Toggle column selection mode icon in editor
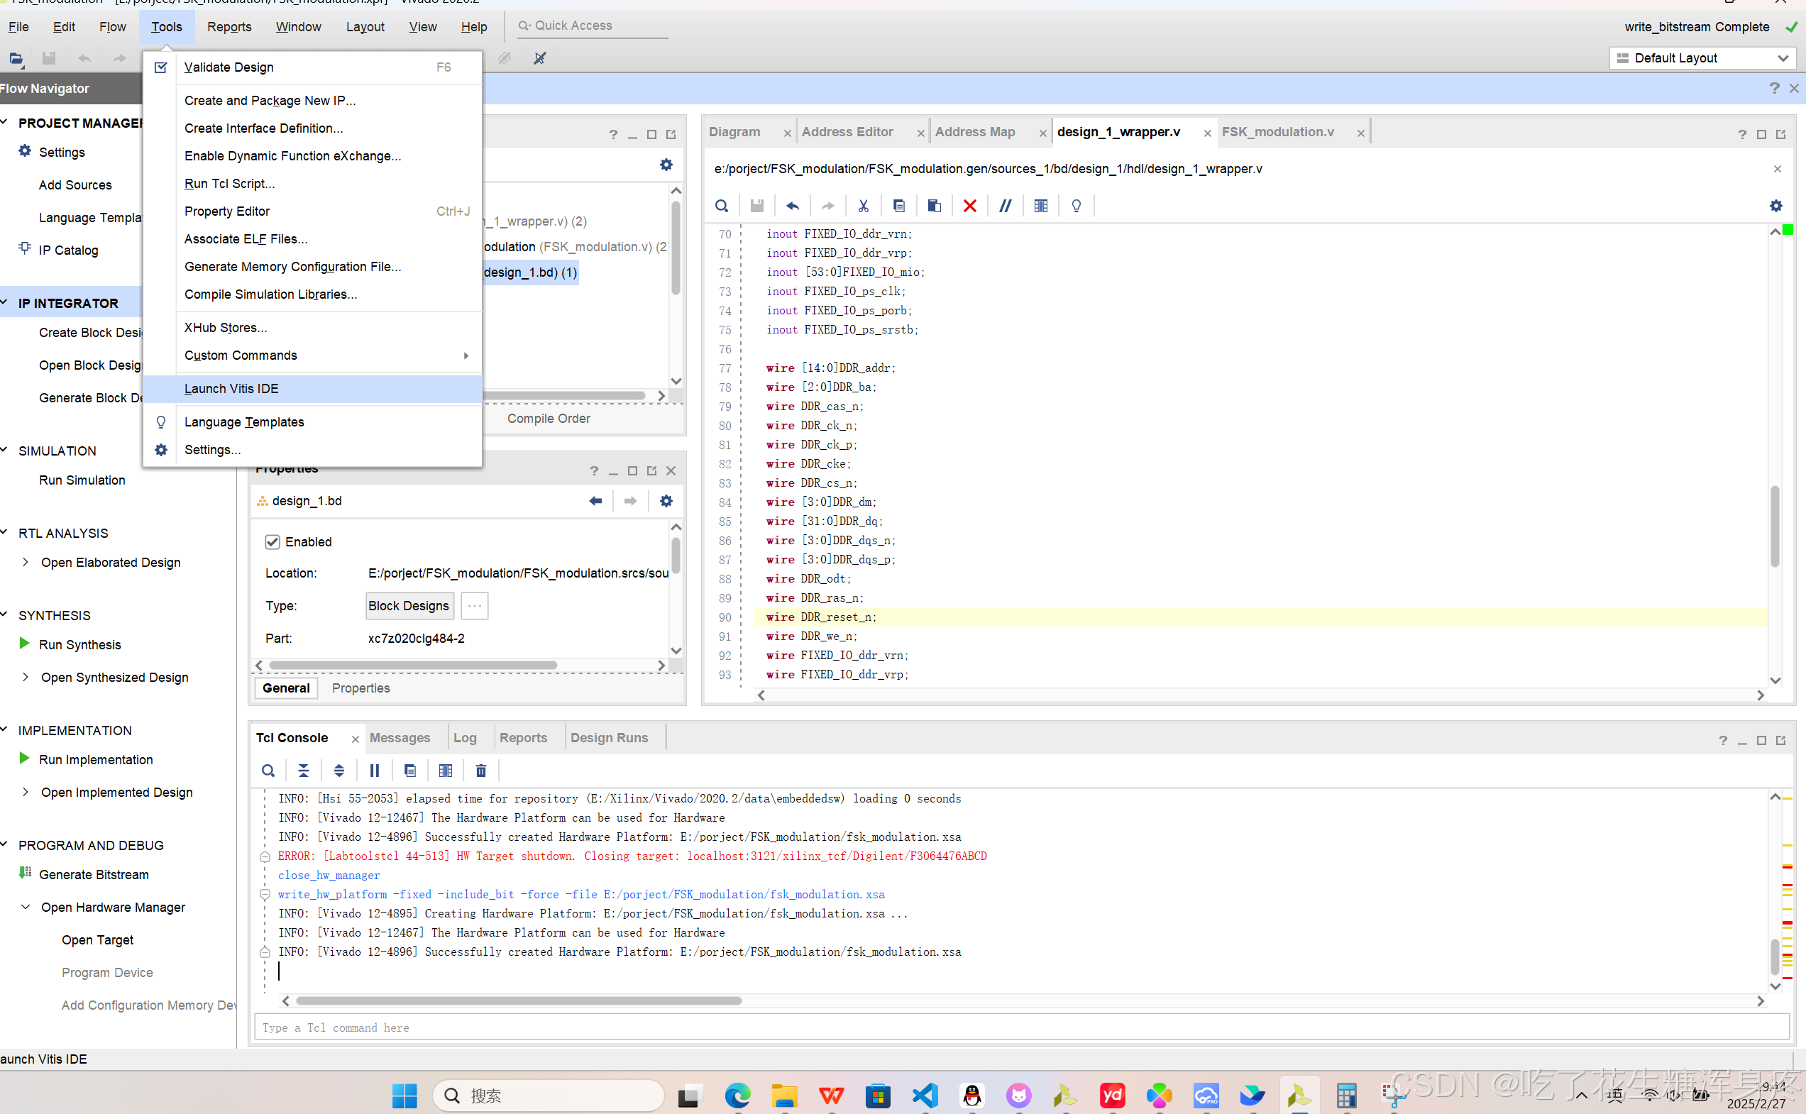 (1040, 206)
